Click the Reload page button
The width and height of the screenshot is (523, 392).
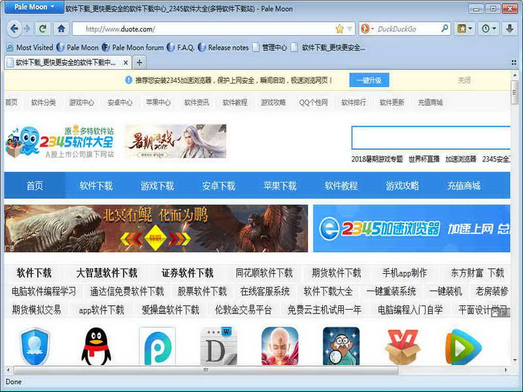(43, 29)
